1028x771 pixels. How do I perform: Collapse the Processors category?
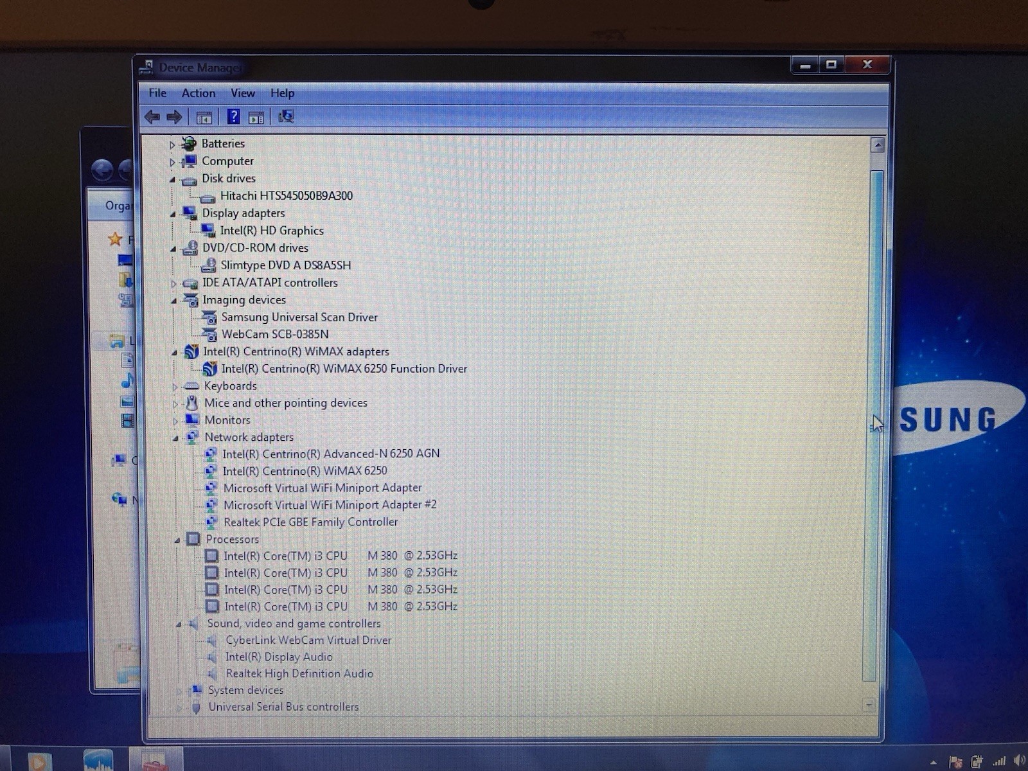pos(177,540)
